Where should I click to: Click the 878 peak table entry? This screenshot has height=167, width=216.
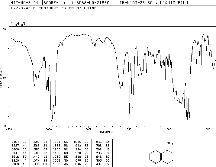pyautogui.click(x=82, y=160)
